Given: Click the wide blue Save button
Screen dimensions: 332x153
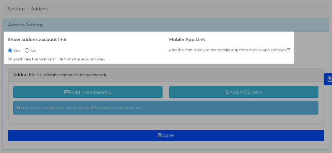Looking at the screenshot, I should (166, 135).
